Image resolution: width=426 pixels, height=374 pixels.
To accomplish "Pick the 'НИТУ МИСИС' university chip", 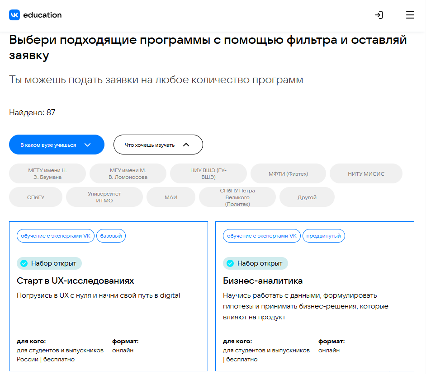I will pos(366,173).
